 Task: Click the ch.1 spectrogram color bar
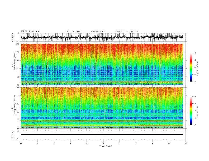[x=191, y=67]
